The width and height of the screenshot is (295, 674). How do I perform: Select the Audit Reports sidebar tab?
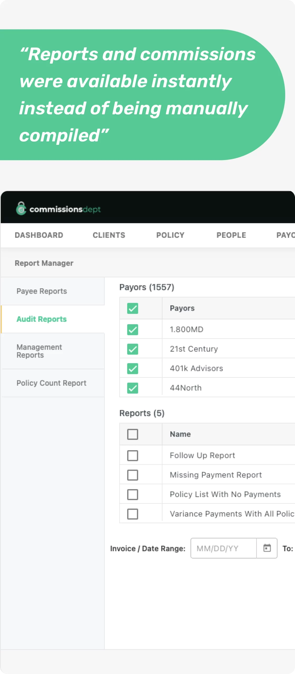[42, 319]
